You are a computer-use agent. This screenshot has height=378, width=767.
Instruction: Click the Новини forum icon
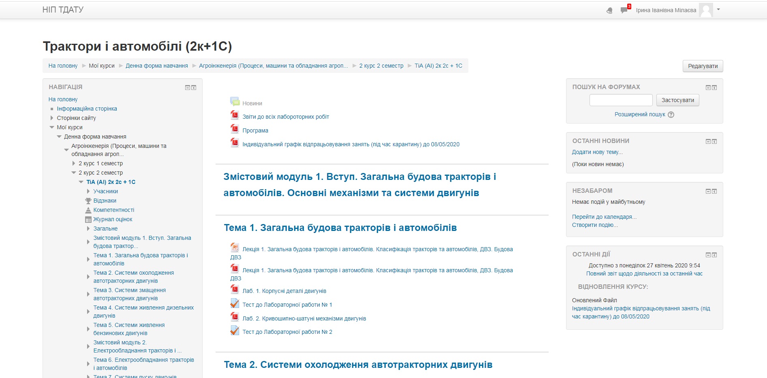click(x=235, y=102)
